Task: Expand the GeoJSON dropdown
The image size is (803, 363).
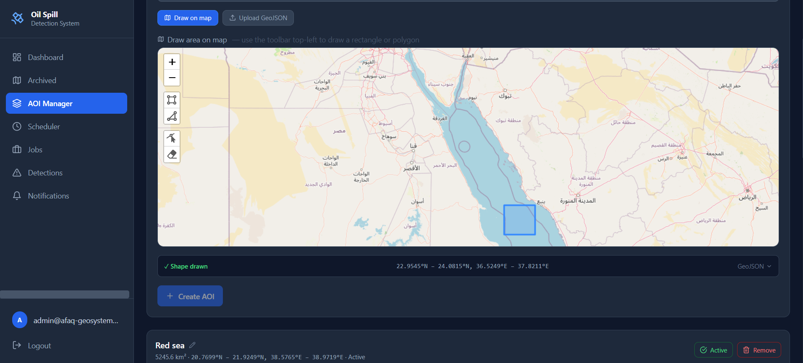Action: [754, 266]
